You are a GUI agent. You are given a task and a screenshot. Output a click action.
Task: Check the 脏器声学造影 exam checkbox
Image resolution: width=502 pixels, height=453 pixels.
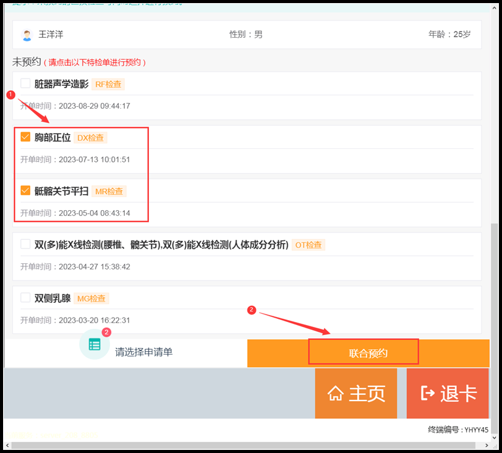tap(25, 83)
